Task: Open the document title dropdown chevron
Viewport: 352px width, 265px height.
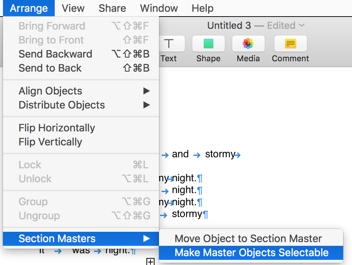Action: 302,25
